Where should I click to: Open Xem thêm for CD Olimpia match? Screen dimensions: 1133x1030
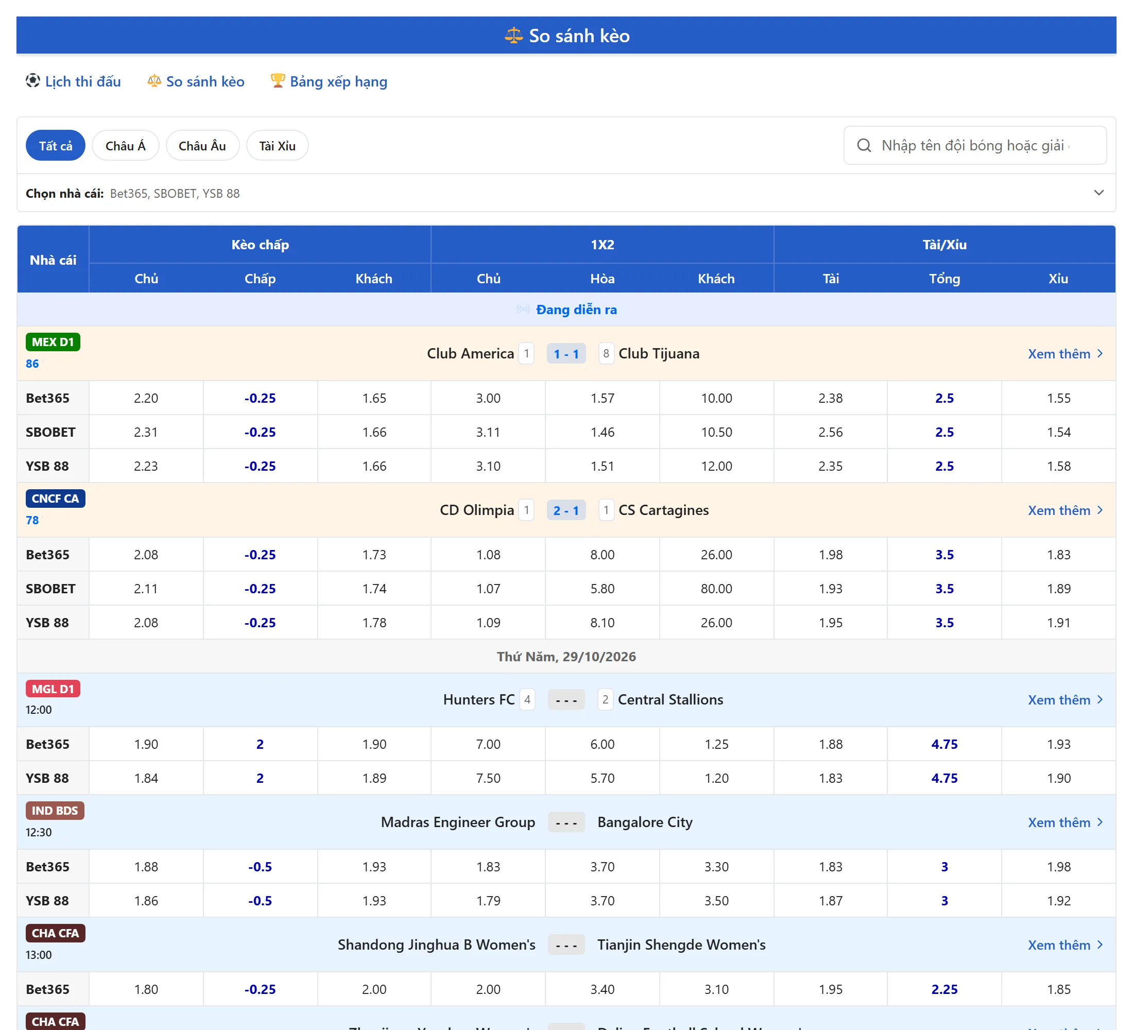click(1065, 510)
